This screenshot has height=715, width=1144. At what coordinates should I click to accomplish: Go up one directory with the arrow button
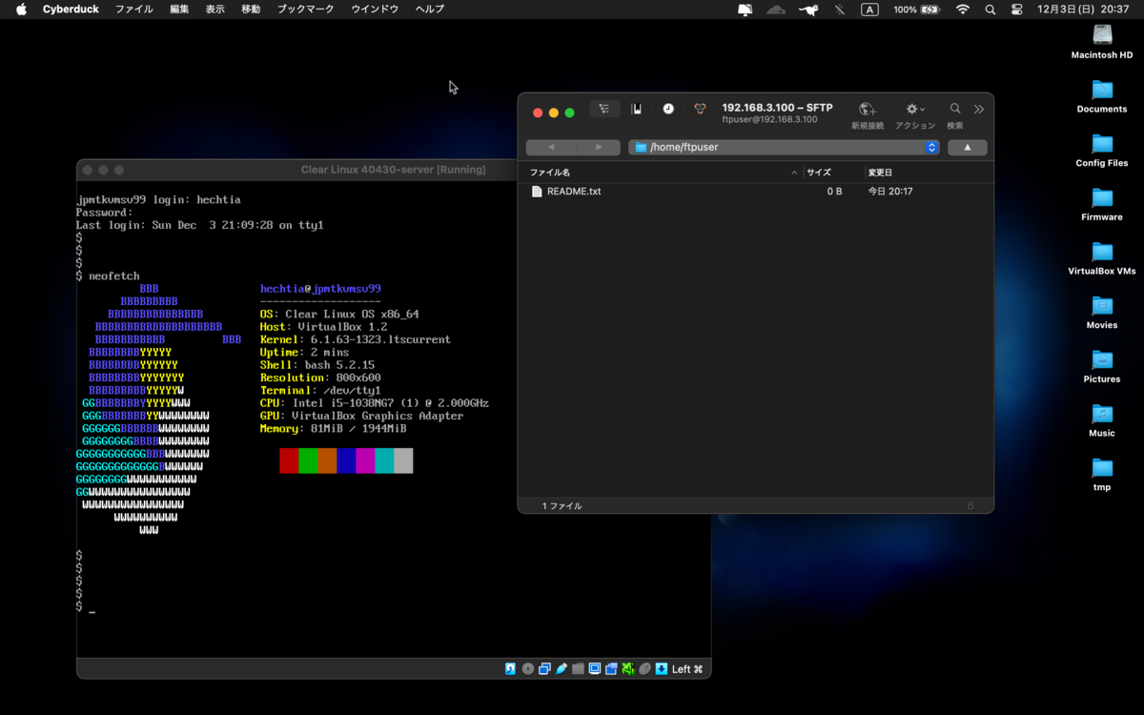(x=967, y=147)
